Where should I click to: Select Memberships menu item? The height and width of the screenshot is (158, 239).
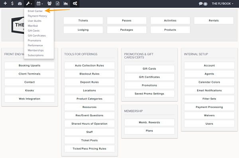coord(35,50)
